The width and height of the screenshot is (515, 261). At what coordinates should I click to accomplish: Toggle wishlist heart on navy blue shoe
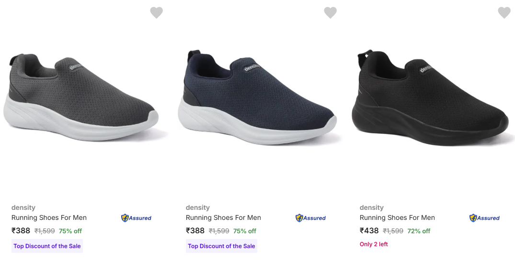click(330, 13)
